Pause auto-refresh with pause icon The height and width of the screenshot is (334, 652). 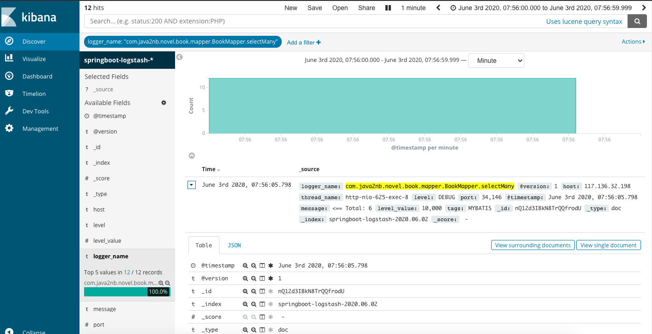pos(388,8)
